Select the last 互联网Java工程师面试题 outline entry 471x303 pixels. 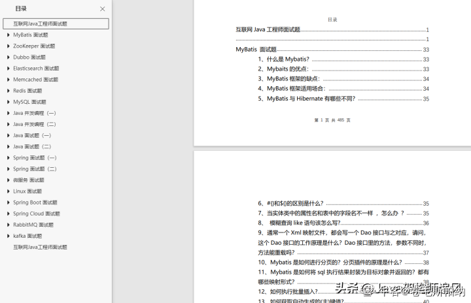(40, 247)
